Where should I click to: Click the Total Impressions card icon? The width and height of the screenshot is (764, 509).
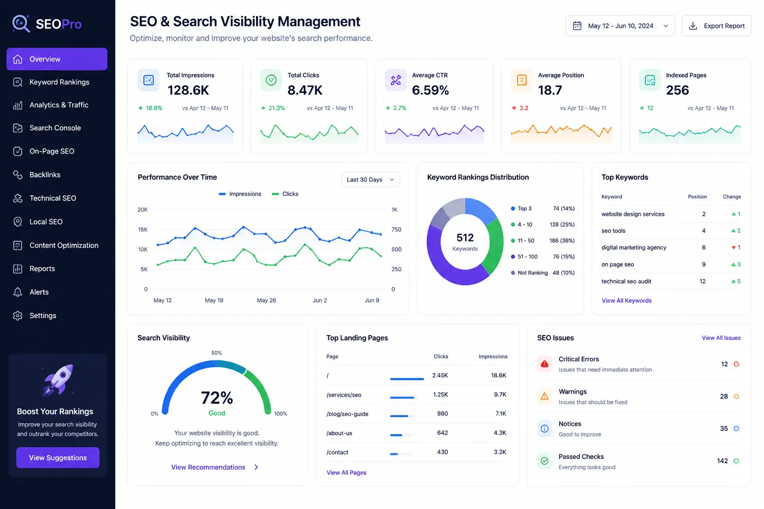[x=149, y=80]
